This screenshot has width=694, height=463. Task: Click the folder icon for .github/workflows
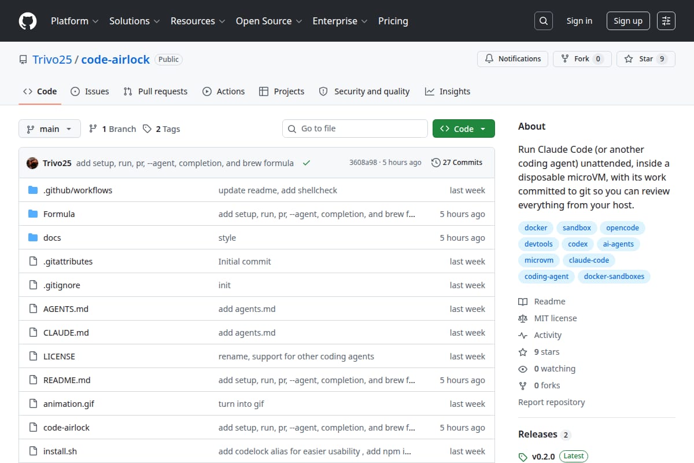point(33,190)
